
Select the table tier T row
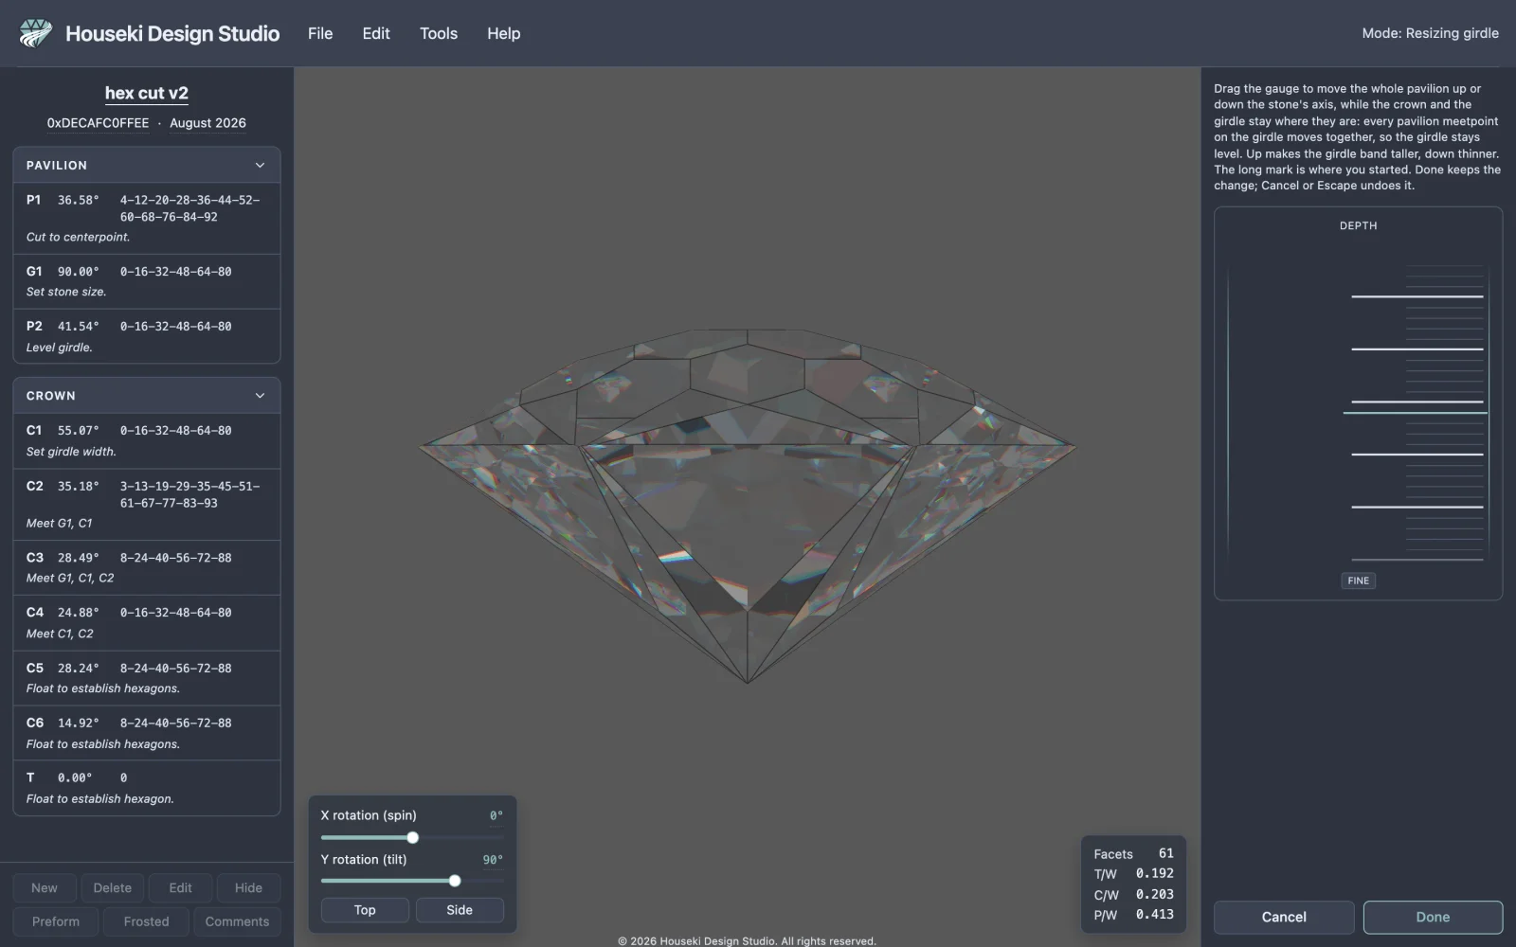(147, 788)
